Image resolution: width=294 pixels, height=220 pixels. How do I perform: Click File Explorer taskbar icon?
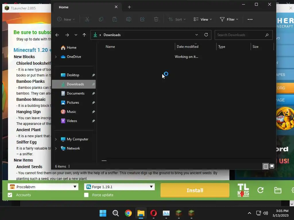pos(141,213)
